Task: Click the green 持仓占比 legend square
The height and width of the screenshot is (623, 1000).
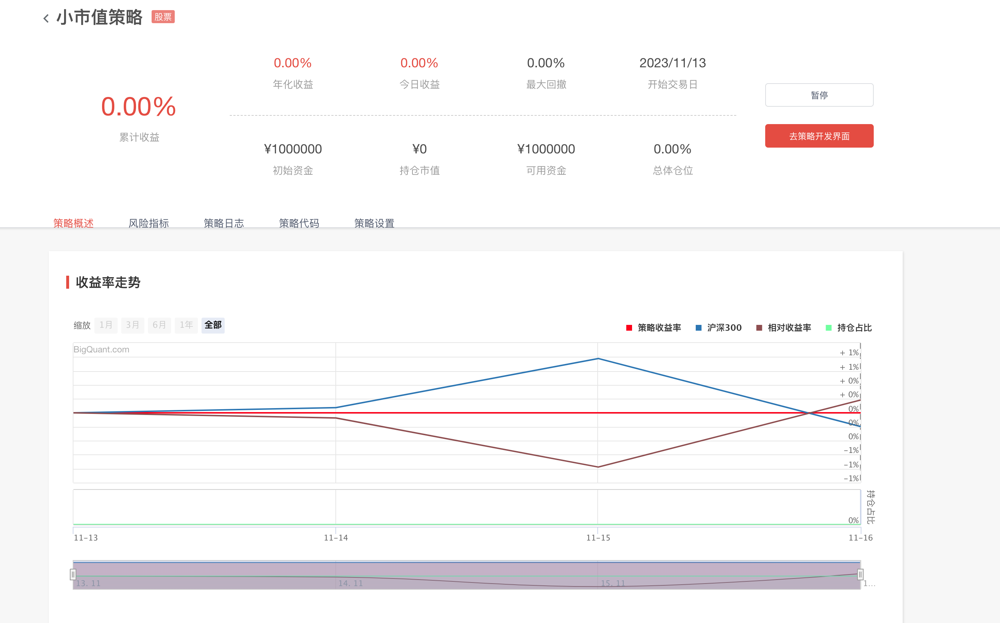Action: (828, 327)
